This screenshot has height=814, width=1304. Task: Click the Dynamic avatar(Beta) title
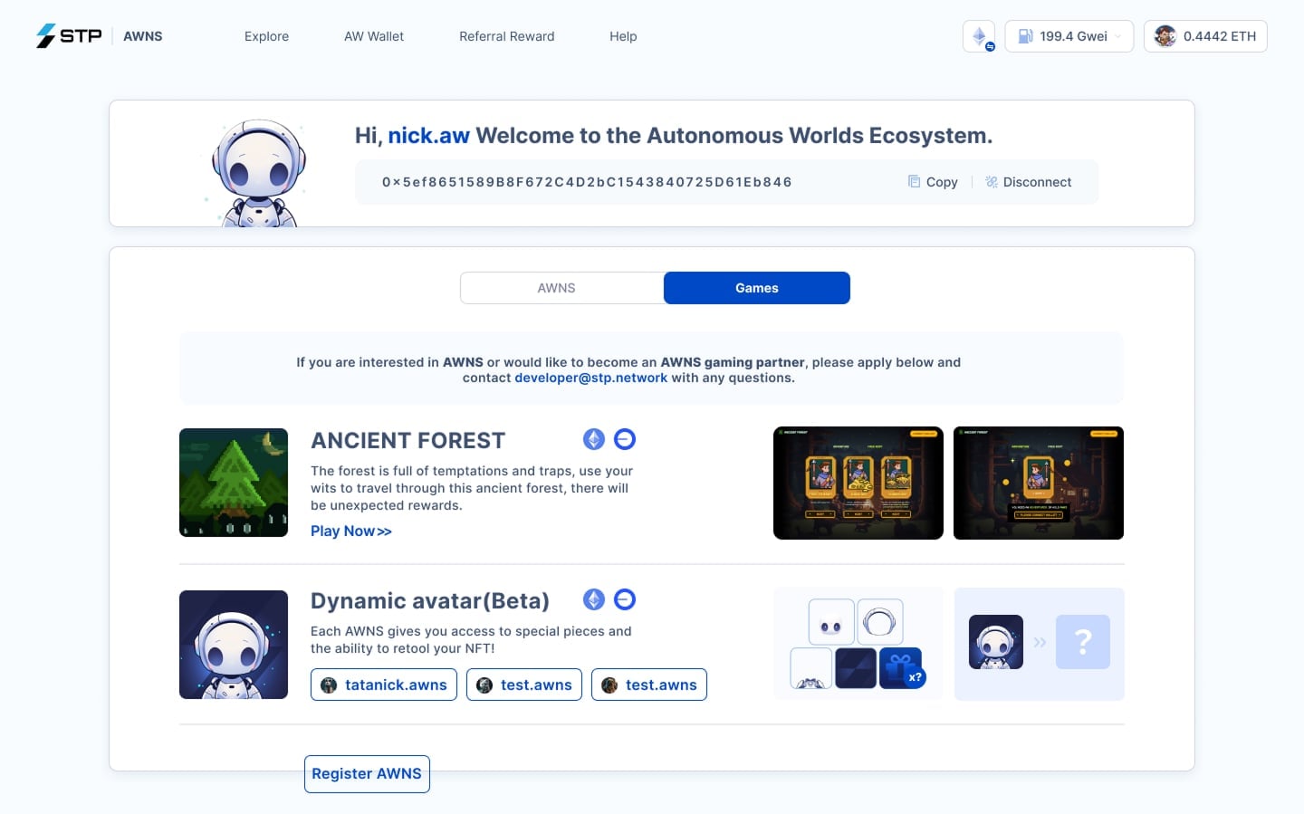coord(430,601)
